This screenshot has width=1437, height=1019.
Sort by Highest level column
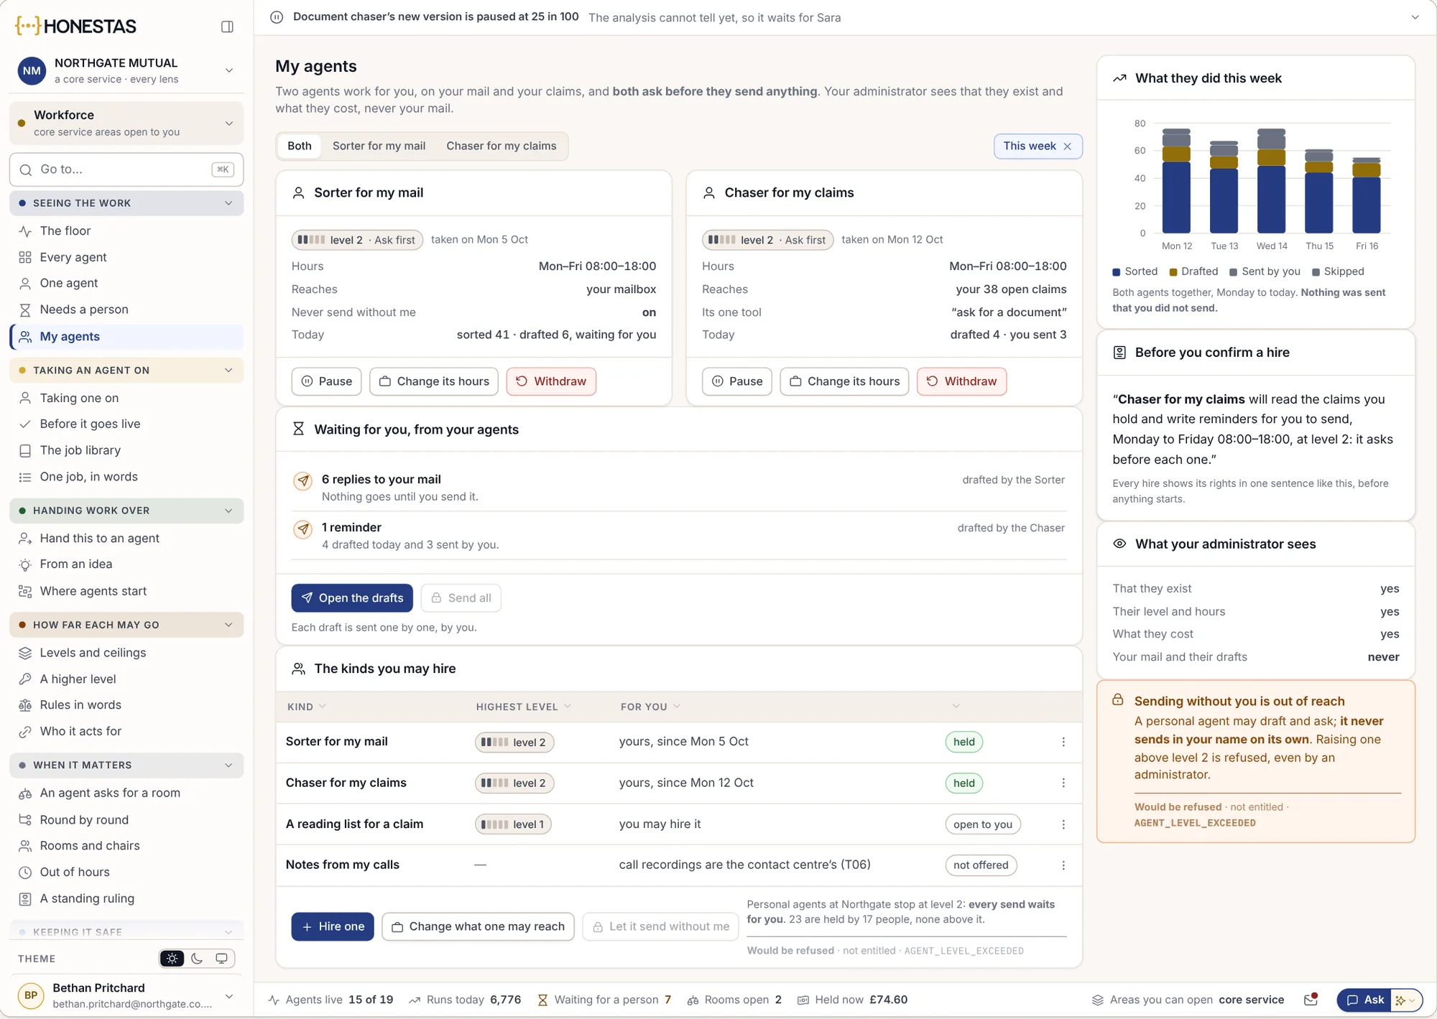tap(523, 707)
